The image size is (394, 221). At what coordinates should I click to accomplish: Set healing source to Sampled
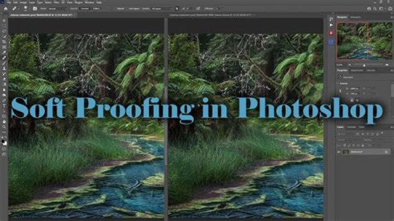point(85,9)
